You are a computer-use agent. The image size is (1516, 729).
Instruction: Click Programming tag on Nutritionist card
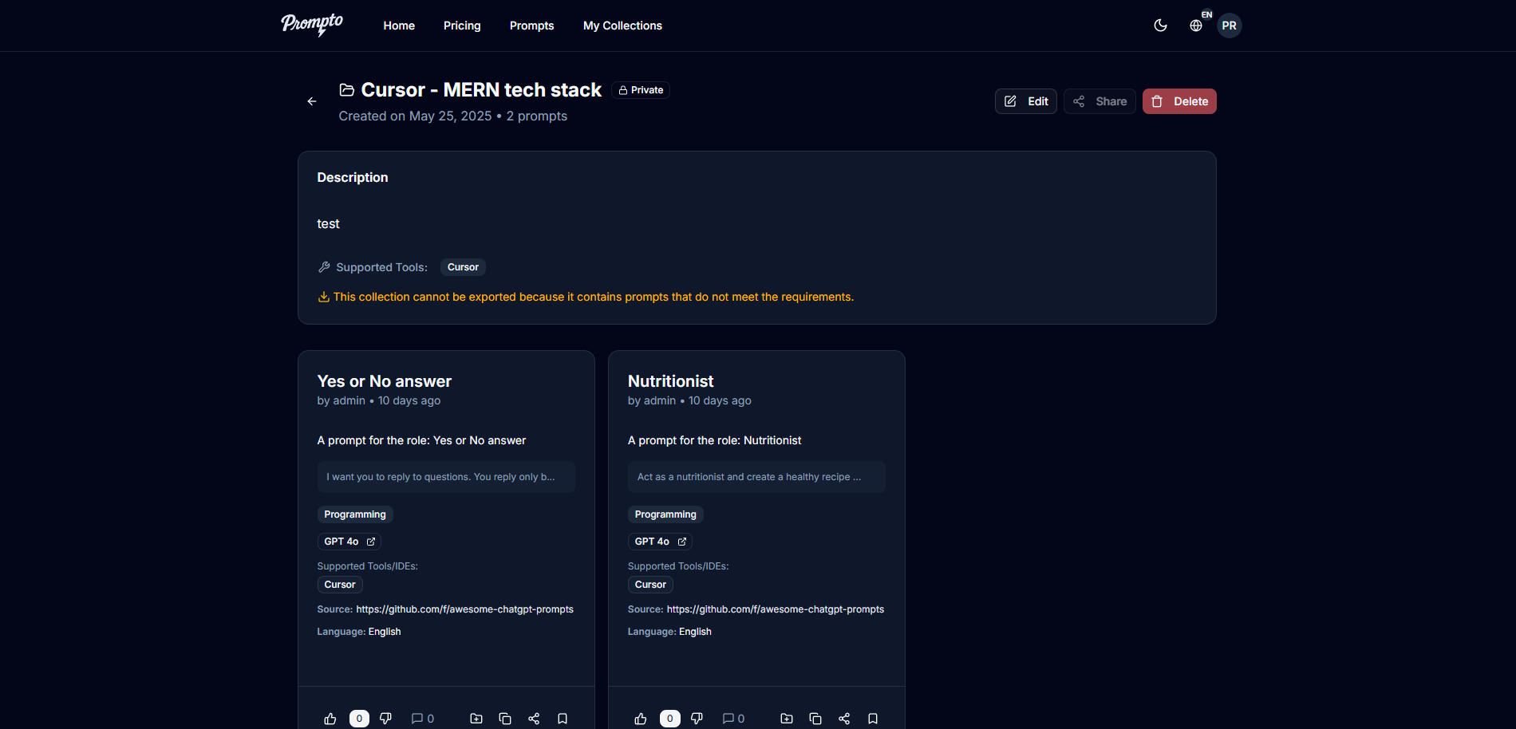(665, 514)
